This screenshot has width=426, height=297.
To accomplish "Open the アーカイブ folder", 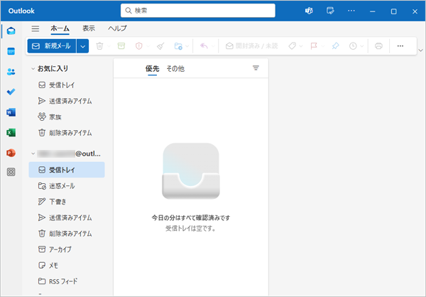I will (67, 249).
